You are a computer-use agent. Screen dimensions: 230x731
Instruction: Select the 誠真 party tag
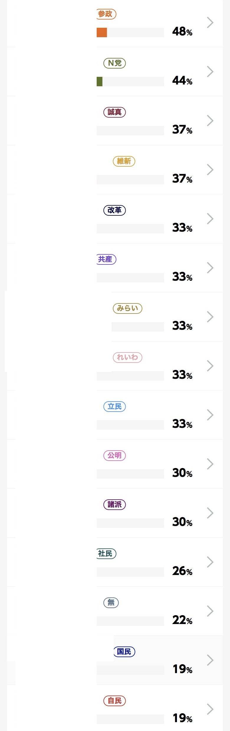[x=115, y=112]
